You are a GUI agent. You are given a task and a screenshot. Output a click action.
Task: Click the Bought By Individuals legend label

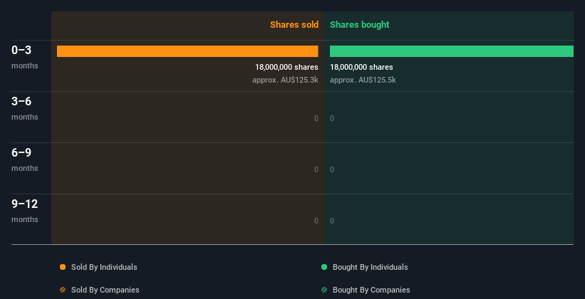[x=370, y=267]
